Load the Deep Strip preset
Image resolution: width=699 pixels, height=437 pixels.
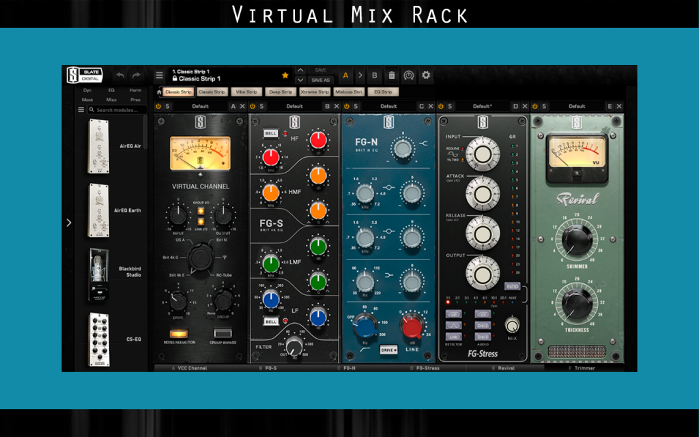click(281, 92)
